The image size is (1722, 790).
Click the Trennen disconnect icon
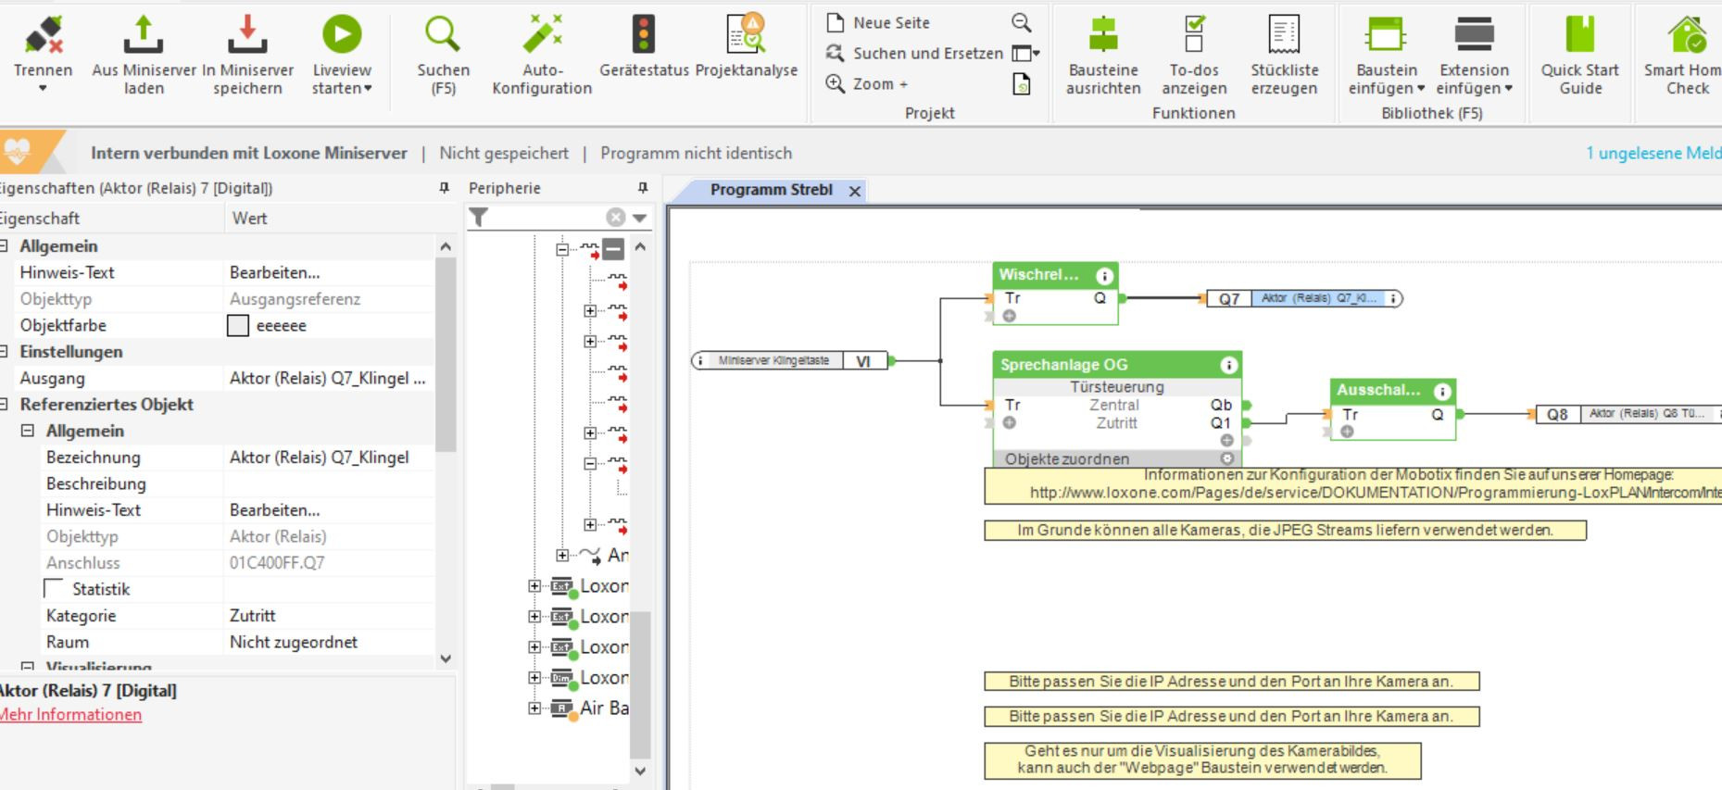43,36
